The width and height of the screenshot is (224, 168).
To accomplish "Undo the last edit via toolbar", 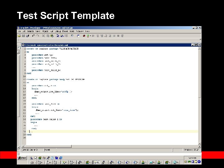I will (34, 36).
